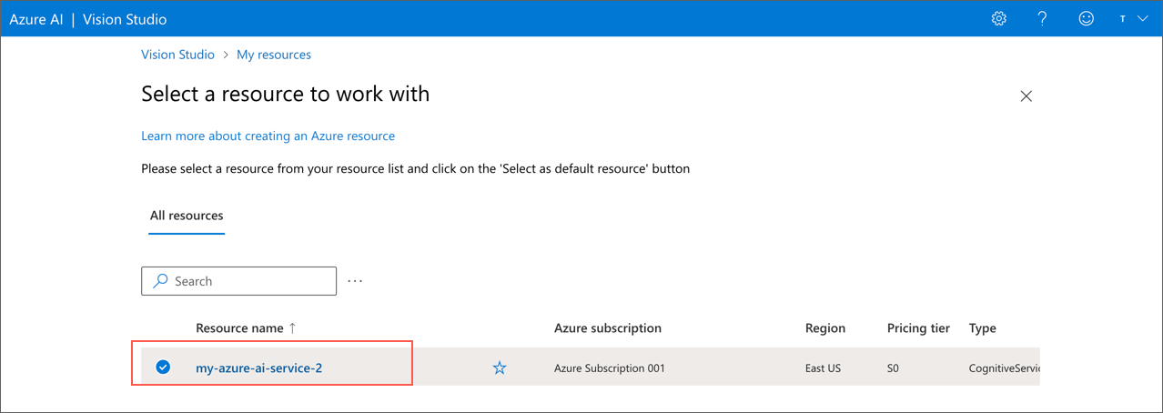Image resolution: width=1163 pixels, height=413 pixels.
Task: Click Vision Studio in the header bar
Action: 125,19
